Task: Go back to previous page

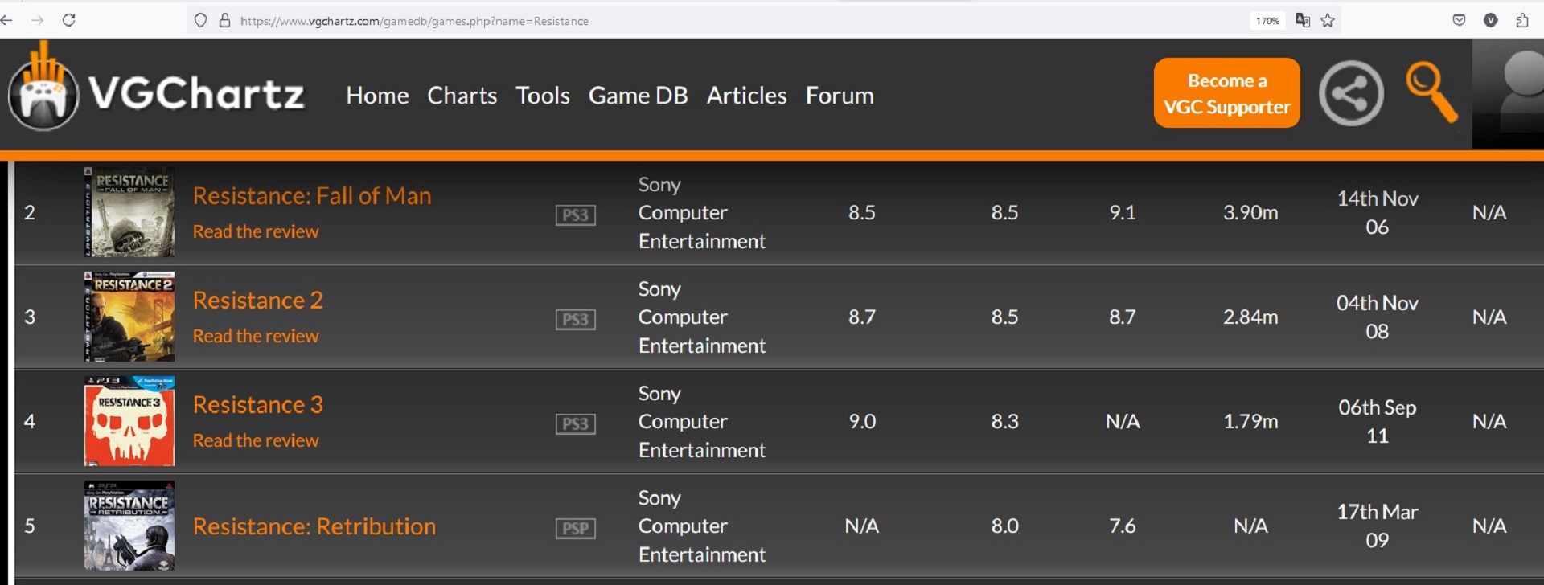Action: pos(7,20)
